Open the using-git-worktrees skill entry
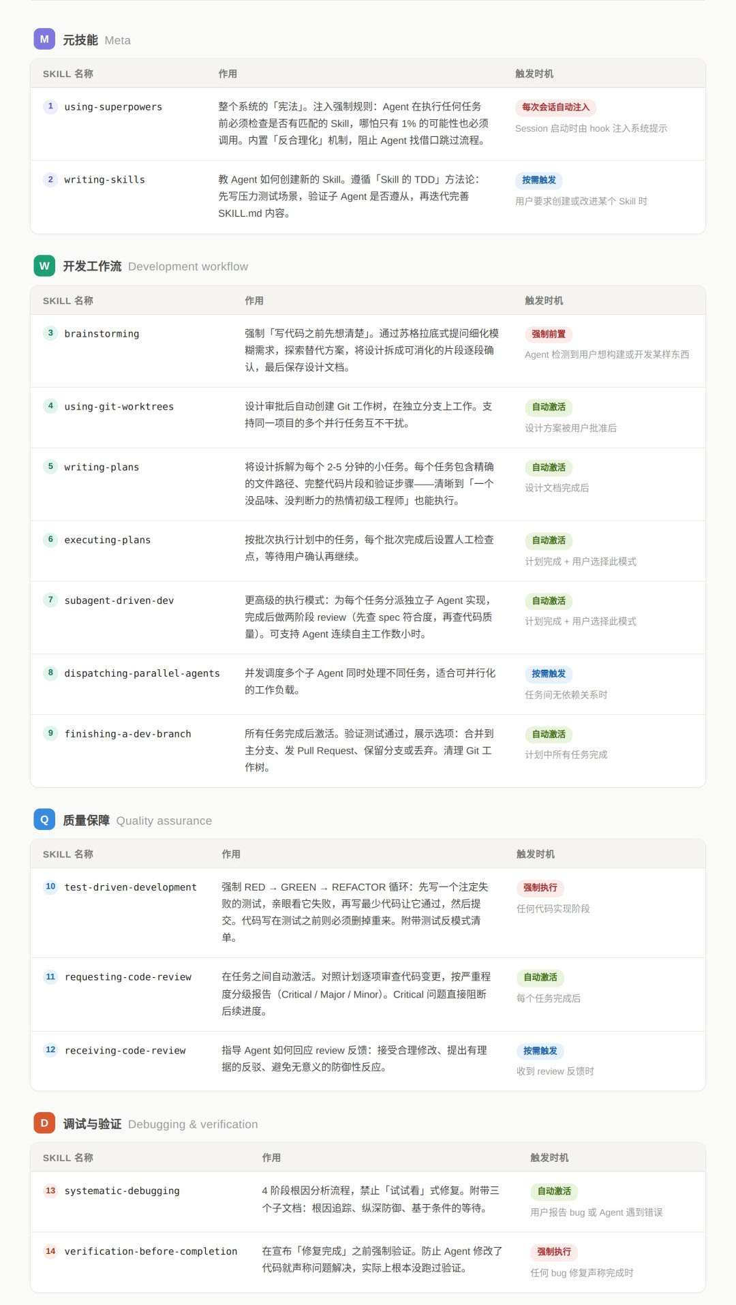736x1305 pixels. pos(119,407)
